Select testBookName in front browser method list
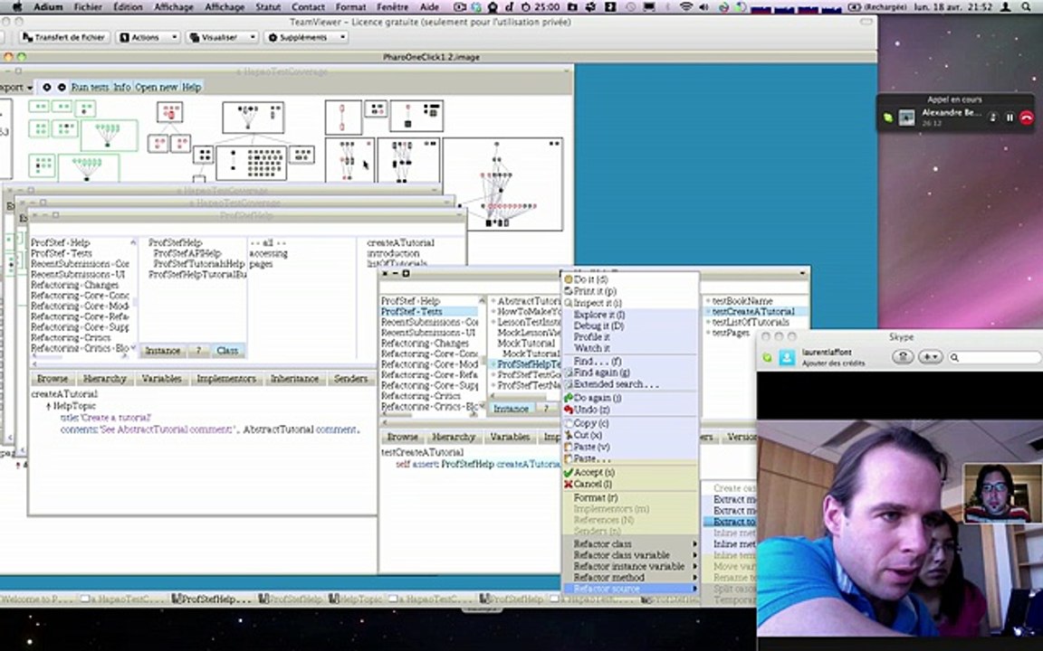The width and height of the screenshot is (1043, 651). click(x=742, y=301)
